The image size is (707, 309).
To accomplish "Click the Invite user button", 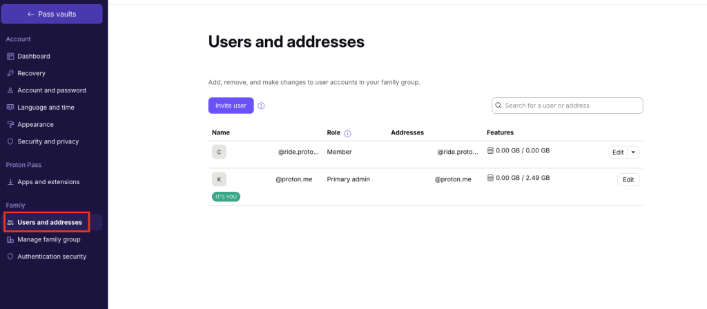I will coord(231,106).
